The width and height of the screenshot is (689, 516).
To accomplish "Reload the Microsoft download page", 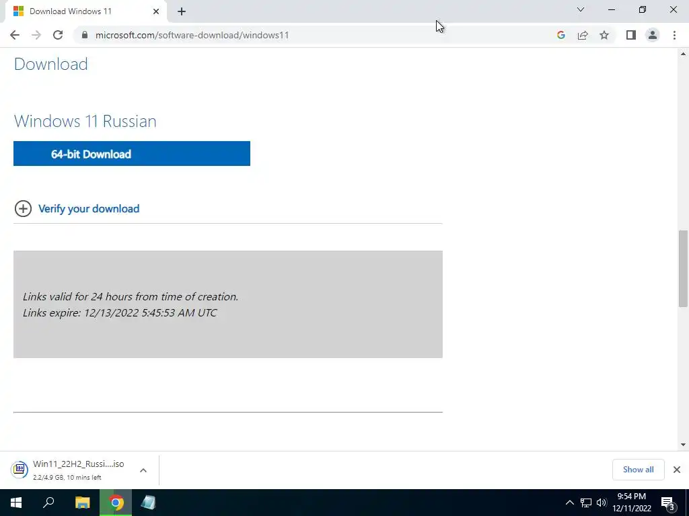I will click(x=58, y=35).
